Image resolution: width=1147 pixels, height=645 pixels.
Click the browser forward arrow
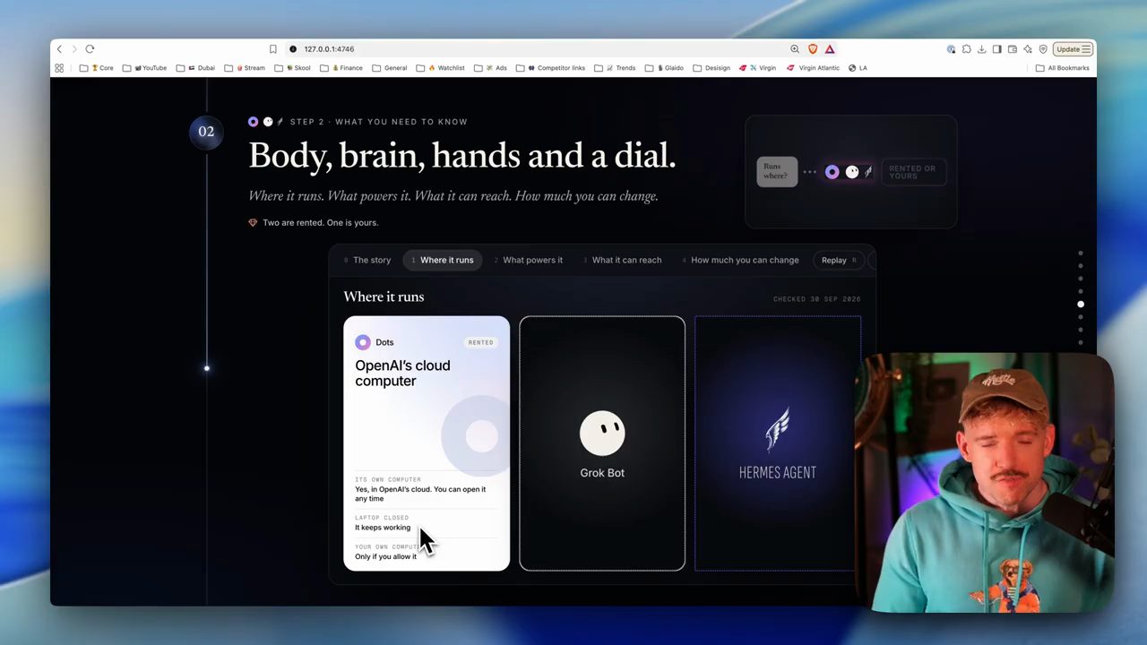click(x=74, y=49)
